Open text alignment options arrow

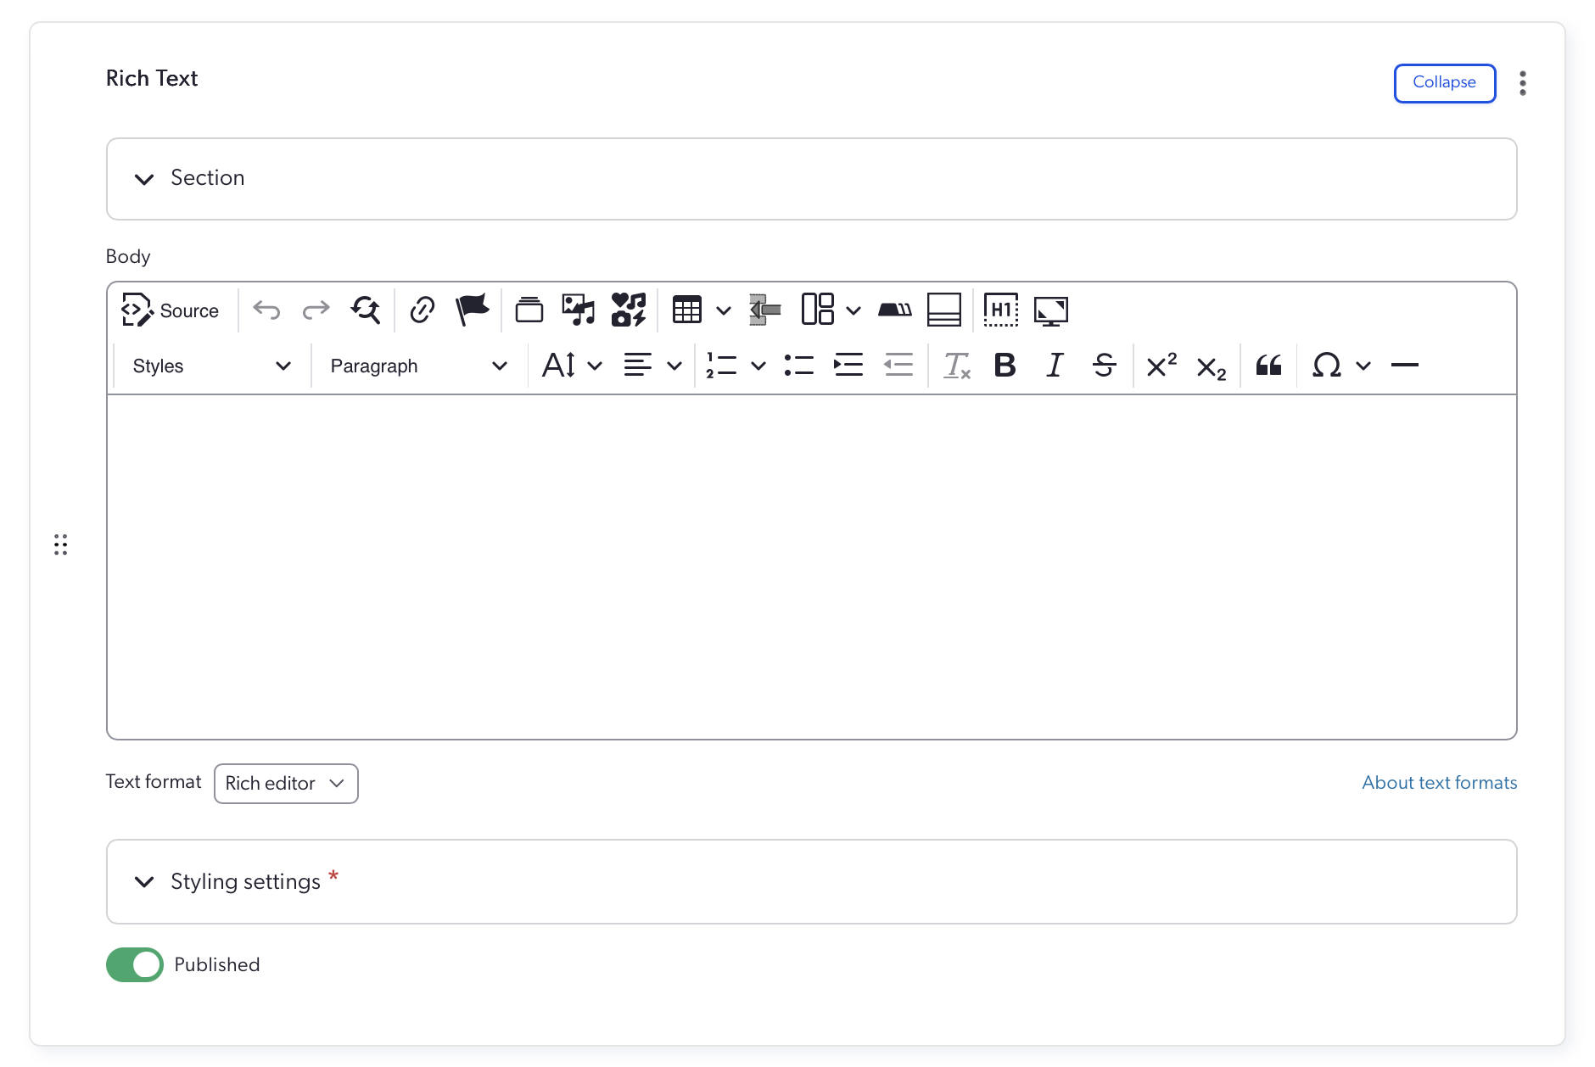674,366
